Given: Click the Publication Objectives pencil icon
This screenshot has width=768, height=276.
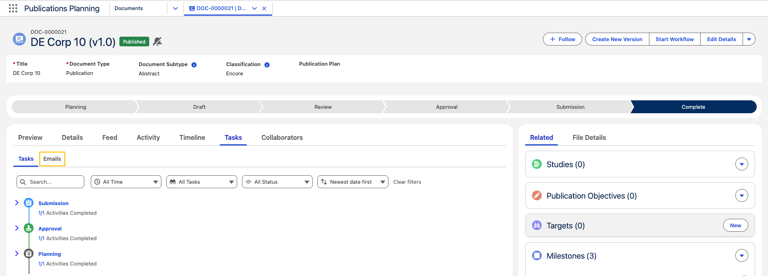Looking at the screenshot, I should coord(537,195).
